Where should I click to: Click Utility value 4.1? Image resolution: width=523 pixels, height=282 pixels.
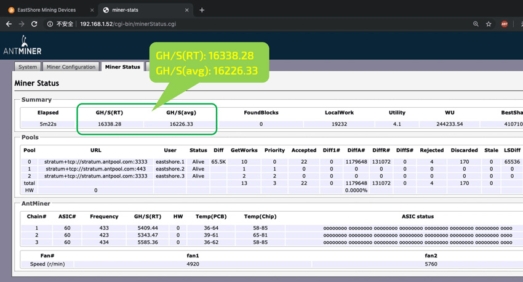coord(397,124)
